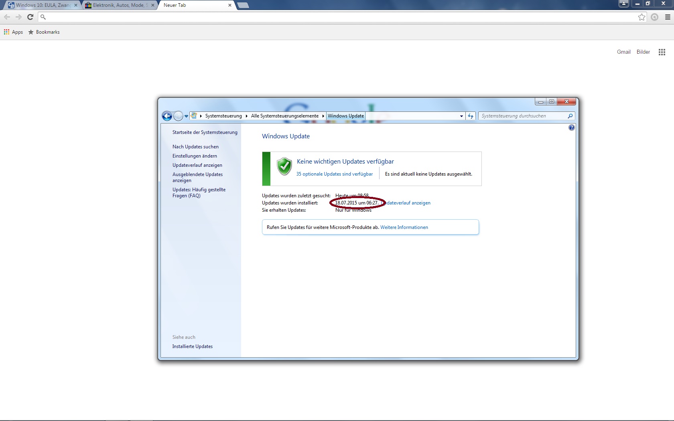
Task: Open a new browser tab
Action: pyautogui.click(x=243, y=5)
